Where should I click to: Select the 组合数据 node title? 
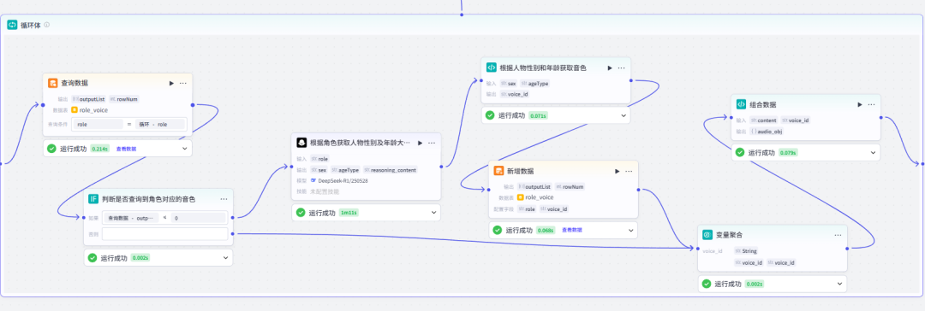(x=763, y=104)
